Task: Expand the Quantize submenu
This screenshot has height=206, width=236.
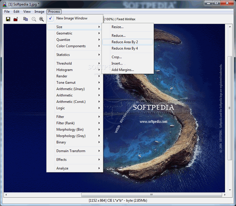Action: pyautogui.click(x=75, y=40)
